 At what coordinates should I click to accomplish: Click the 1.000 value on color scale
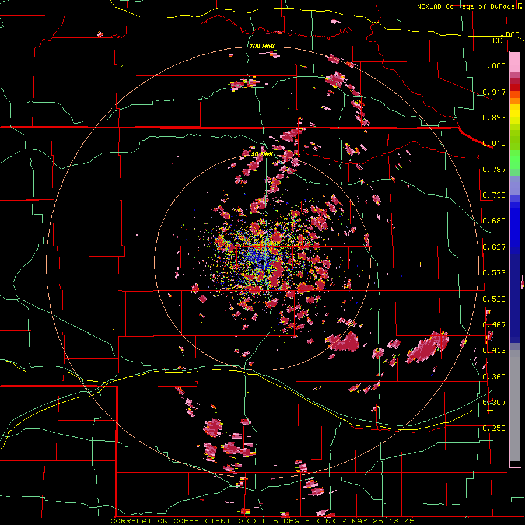pyautogui.click(x=494, y=66)
